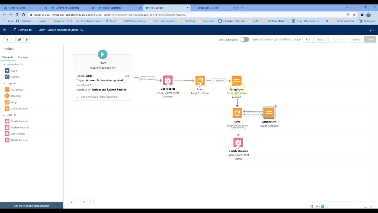Click the Redo arrow button
This screenshot has height=213, width=378.
point(12,40)
